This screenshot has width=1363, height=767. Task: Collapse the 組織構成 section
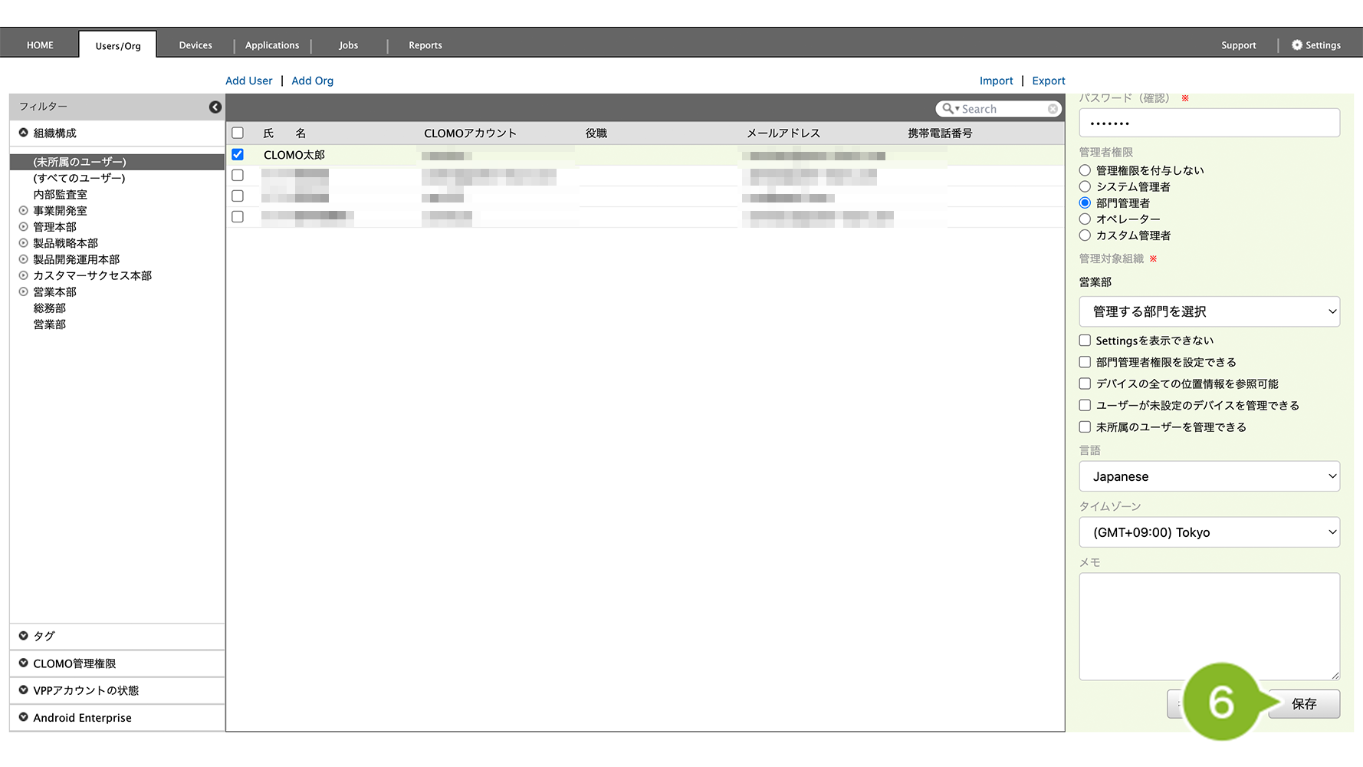click(24, 133)
